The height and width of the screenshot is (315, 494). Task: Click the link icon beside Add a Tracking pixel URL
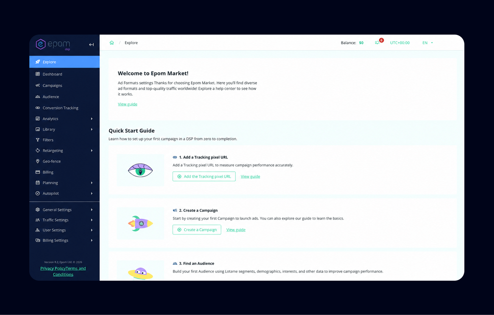click(175, 157)
